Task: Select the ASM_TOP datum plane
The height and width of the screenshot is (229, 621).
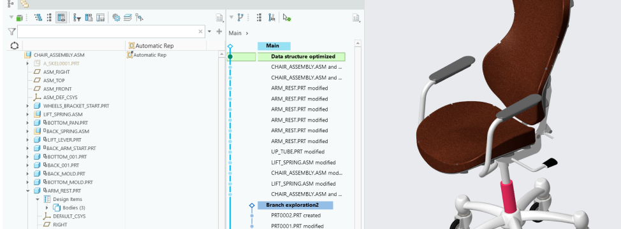Action: click(x=54, y=80)
